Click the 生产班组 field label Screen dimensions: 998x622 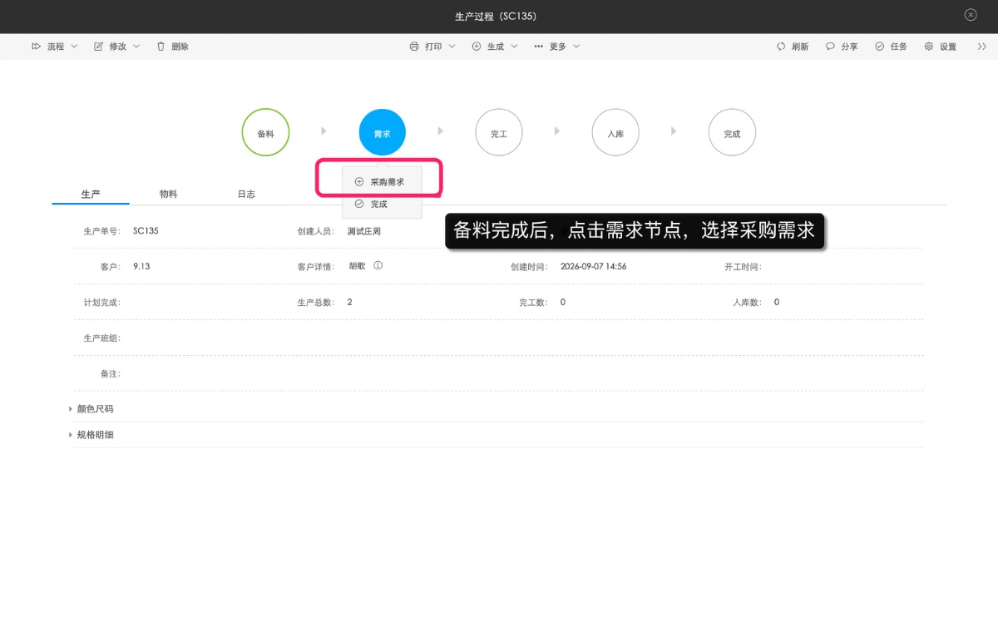tap(101, 338)
